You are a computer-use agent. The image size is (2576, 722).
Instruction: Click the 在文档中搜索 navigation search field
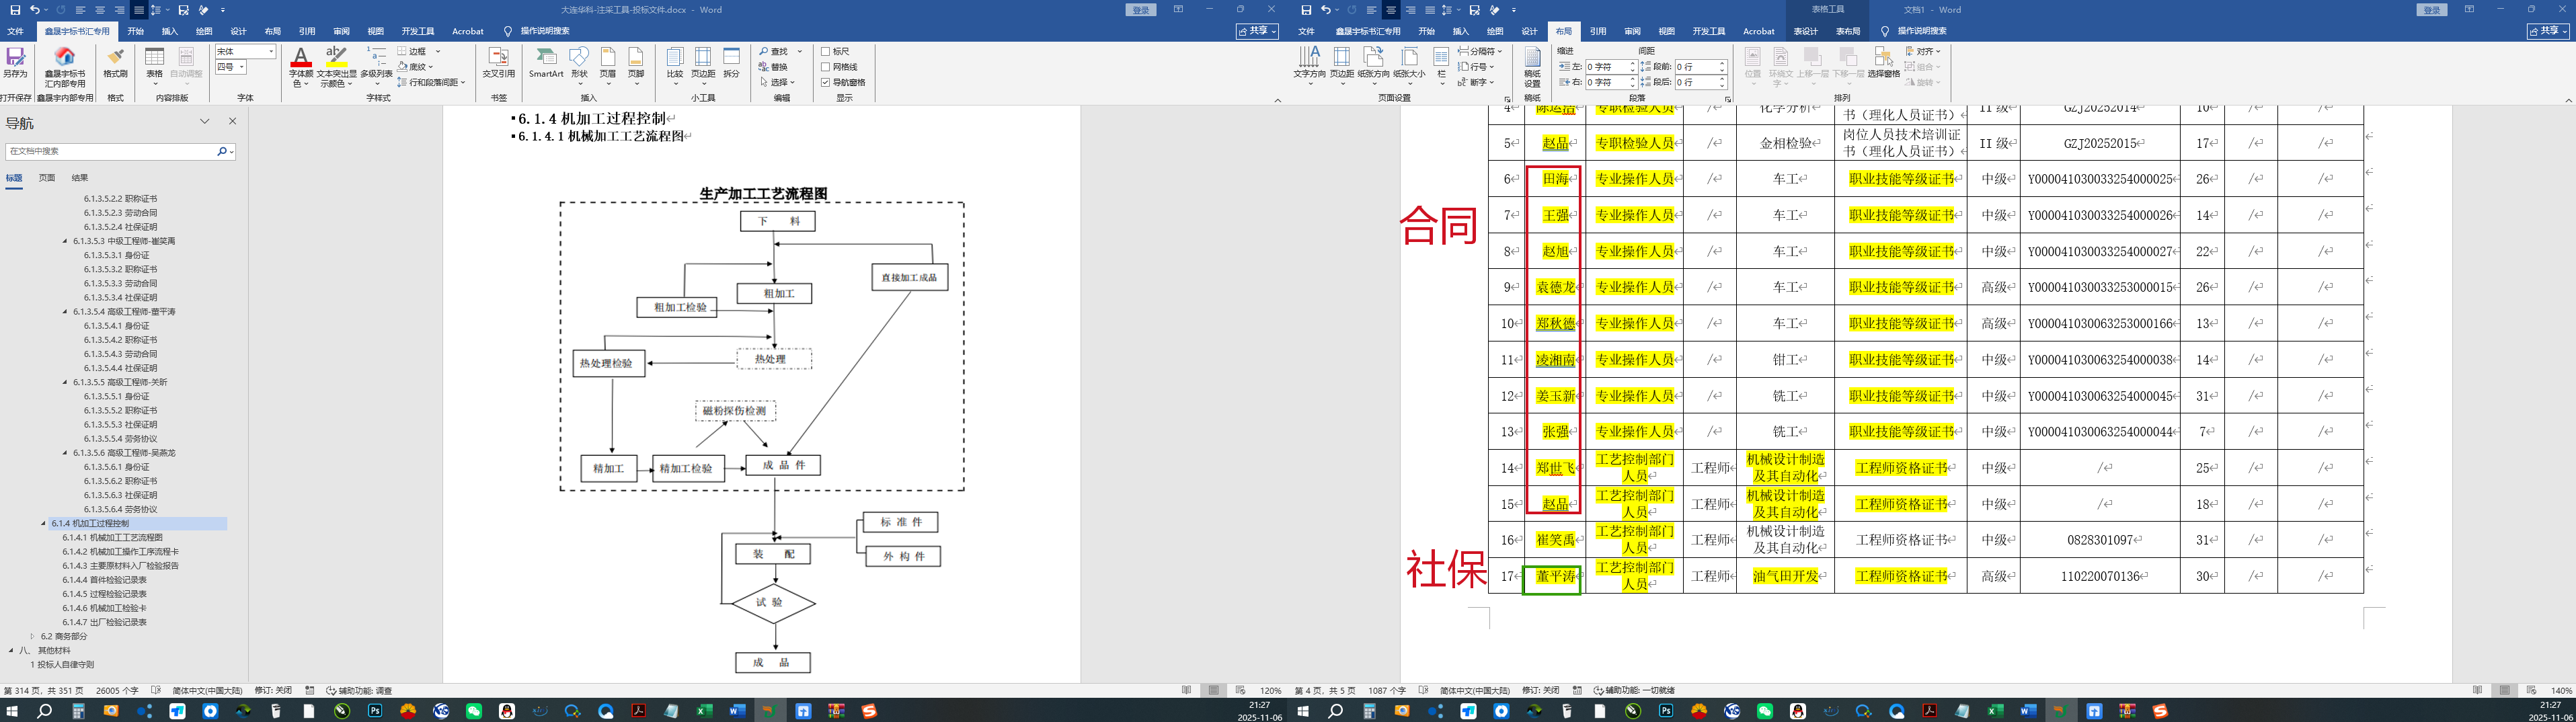(112, 151)
